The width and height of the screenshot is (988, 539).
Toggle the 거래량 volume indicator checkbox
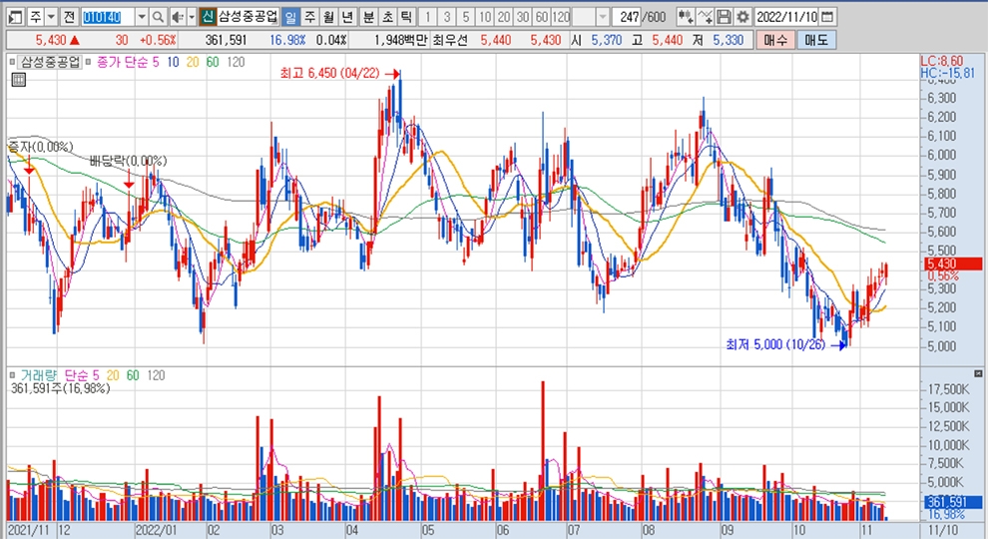coord(13,375)
